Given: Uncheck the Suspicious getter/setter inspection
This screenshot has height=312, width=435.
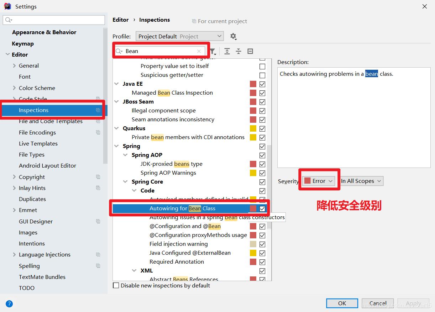Looking at the screenshot, I should point(262,75).
